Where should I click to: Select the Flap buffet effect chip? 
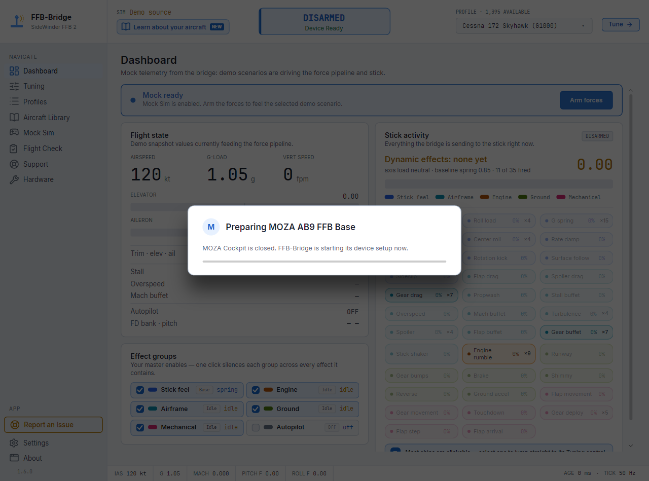(x=499, y=332)
